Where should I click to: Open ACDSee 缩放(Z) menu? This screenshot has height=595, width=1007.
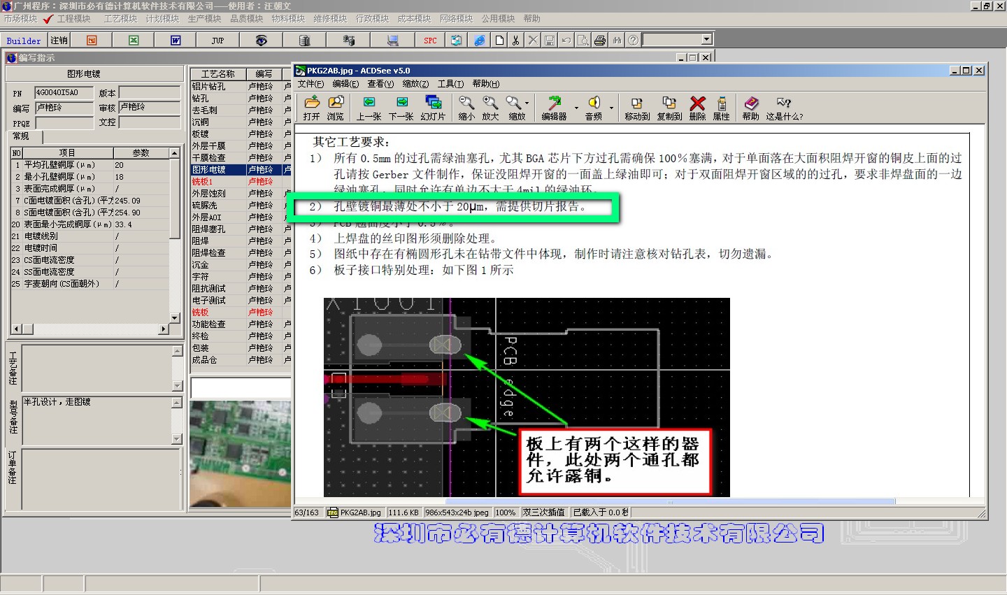415,84
